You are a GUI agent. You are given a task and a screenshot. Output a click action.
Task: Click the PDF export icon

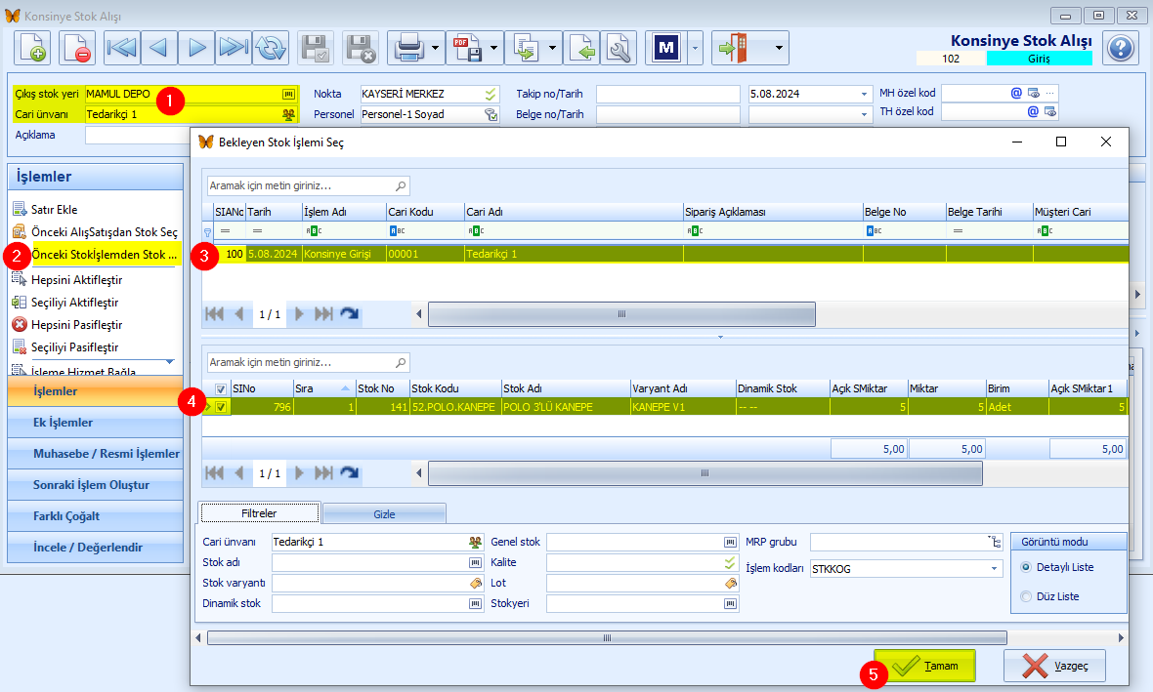pos(468,49)
